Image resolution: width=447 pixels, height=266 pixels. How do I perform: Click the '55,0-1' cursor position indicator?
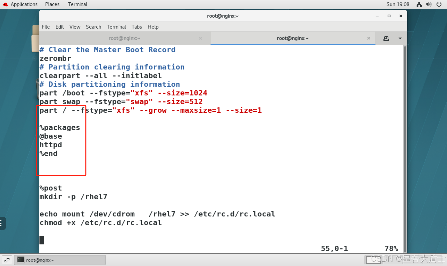[334, 249]
